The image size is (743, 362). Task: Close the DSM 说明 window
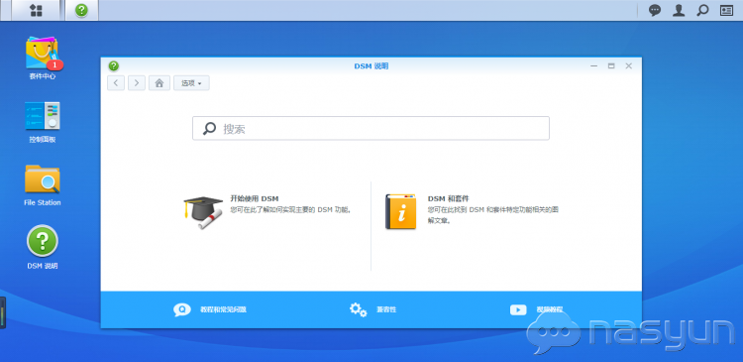tap(629, 65)
